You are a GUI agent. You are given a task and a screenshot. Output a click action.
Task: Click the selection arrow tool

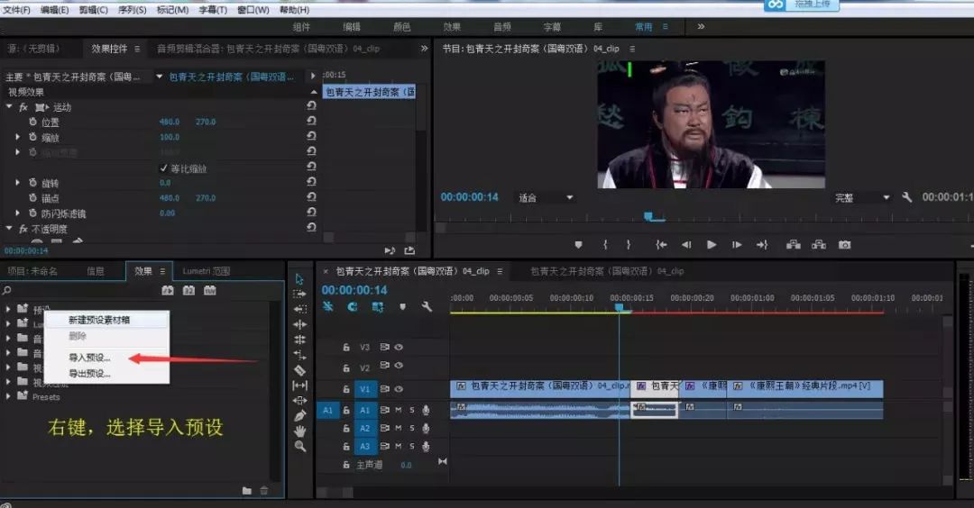[299, 279]
